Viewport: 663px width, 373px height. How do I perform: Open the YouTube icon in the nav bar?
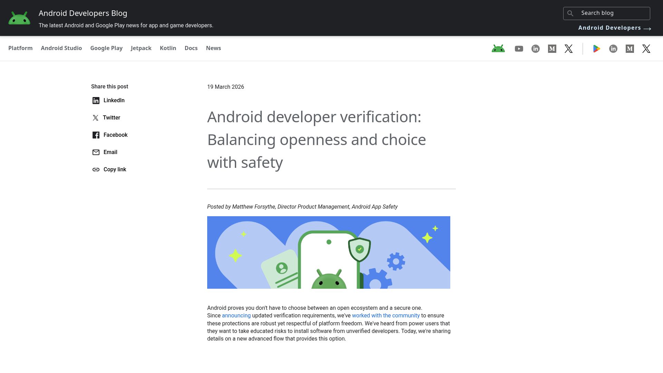(x=519, y=49)
